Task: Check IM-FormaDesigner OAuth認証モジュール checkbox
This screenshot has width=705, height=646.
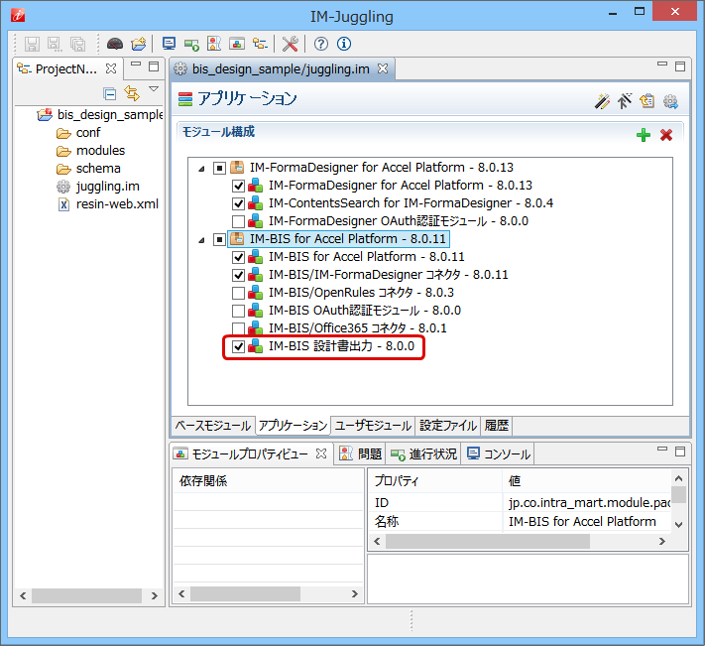Action: point(238,221)
